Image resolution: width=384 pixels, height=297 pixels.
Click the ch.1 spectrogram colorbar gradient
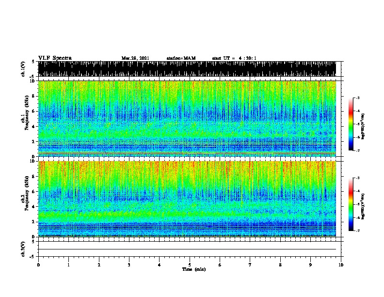351,124
